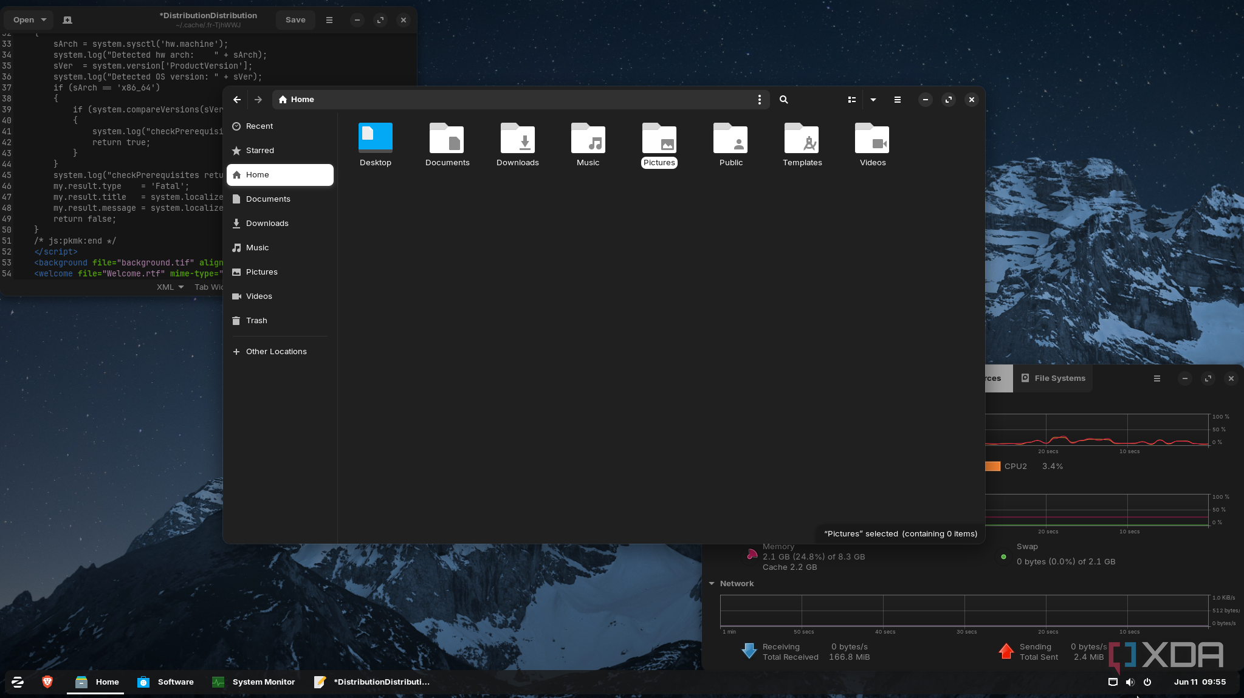Change XML syntax highlighting mode
1244x698 pixels.
pos(170,287)
